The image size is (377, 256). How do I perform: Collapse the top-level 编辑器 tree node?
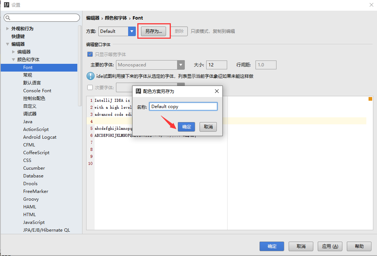tap(7, 44)
